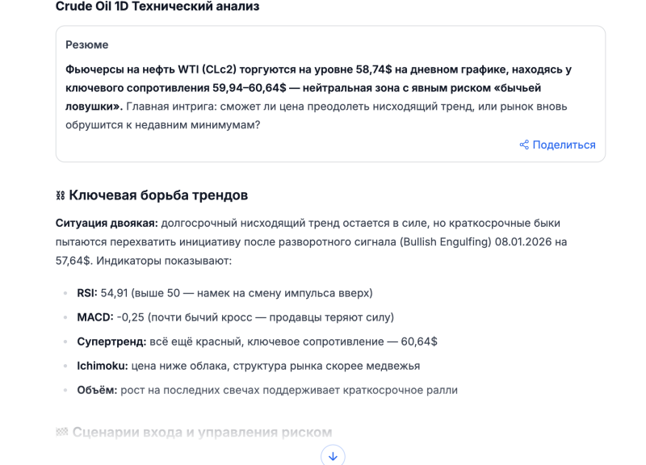Click the bullet dot beside MACD entry

pos(65,316)
